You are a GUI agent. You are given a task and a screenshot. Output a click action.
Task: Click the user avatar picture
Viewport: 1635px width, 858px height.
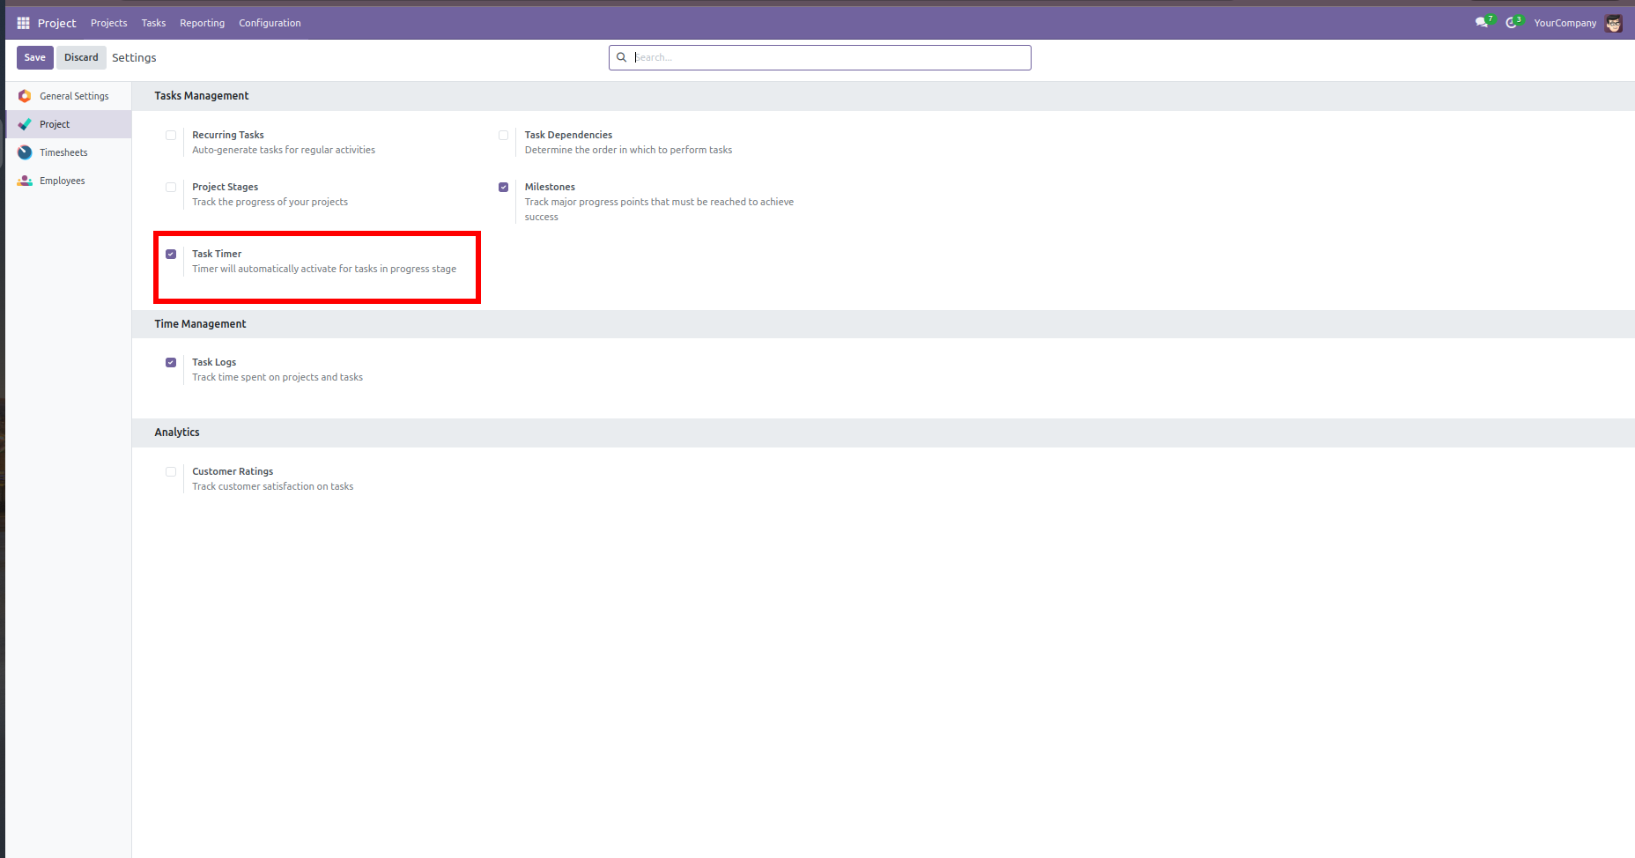[x=1614, y=23]
